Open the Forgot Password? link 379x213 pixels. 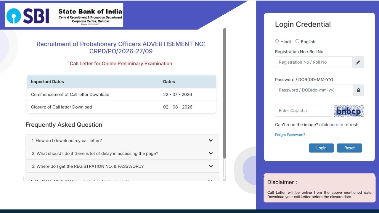(290, 135)
